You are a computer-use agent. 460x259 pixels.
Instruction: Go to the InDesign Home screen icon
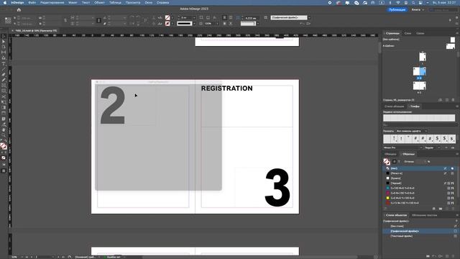[19, 9]
